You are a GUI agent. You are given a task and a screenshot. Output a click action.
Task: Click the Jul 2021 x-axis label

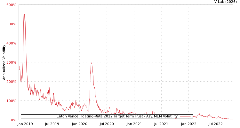[x=161, y=124]
